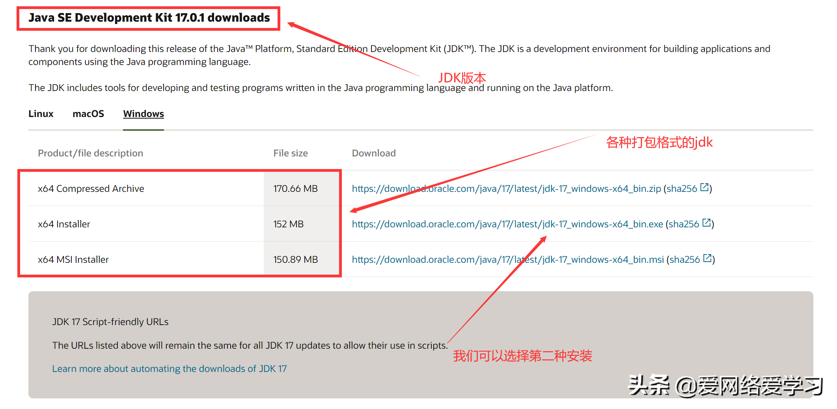
Task: Click the sentence starting 'The URLs listed above'
Action: pos(250,346)
